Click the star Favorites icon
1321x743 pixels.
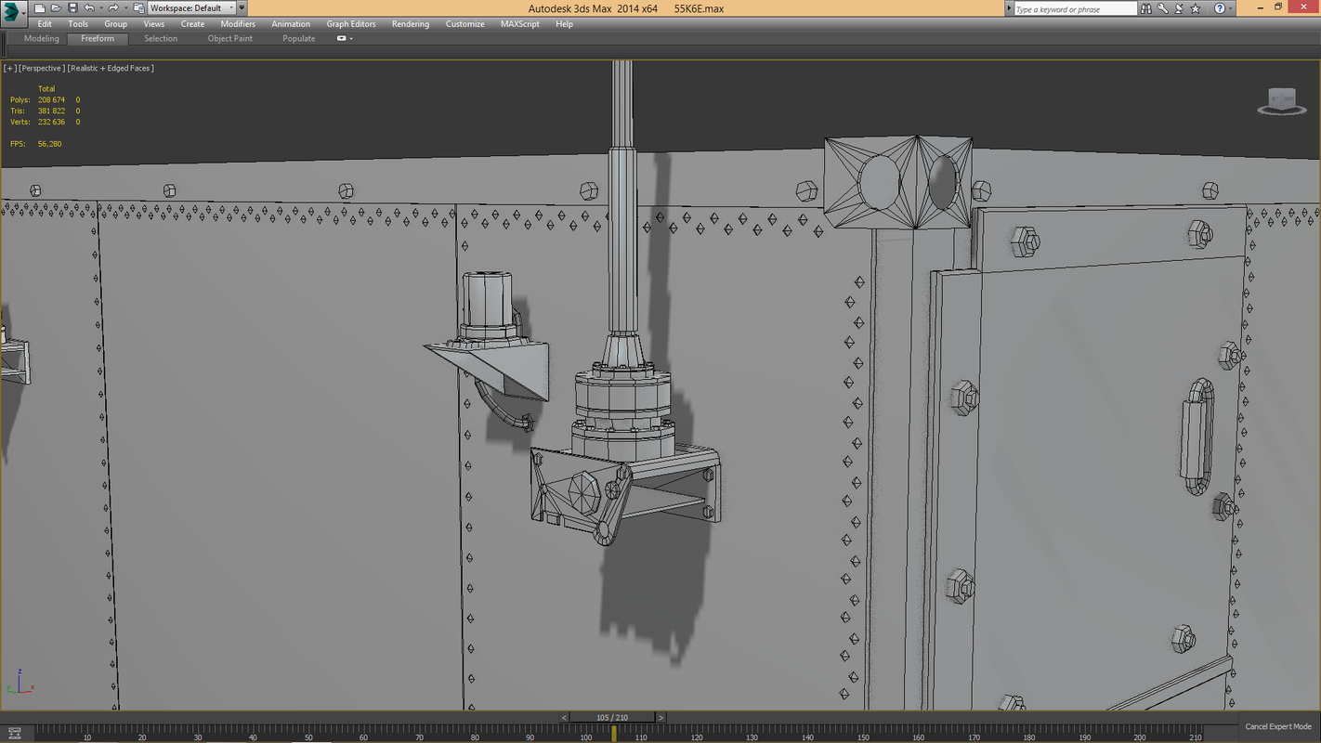pyautogui.click(x=1193, y=8)
